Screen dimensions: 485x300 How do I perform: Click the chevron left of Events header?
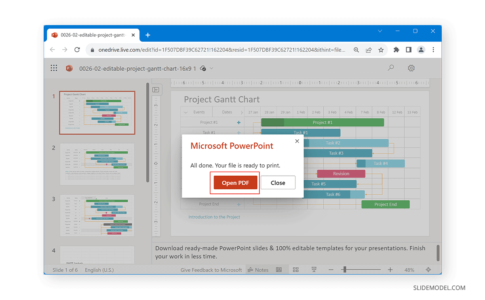pos(186,112)
